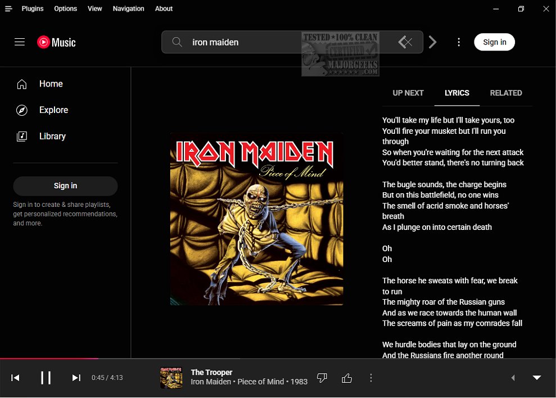This screenshot has width=556, height=398.
Task: Pause the current song
Action: [46, 378]
